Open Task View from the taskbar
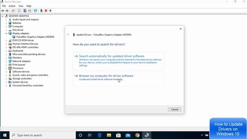This screenshot has width=247, height=139. pos(90,135)
